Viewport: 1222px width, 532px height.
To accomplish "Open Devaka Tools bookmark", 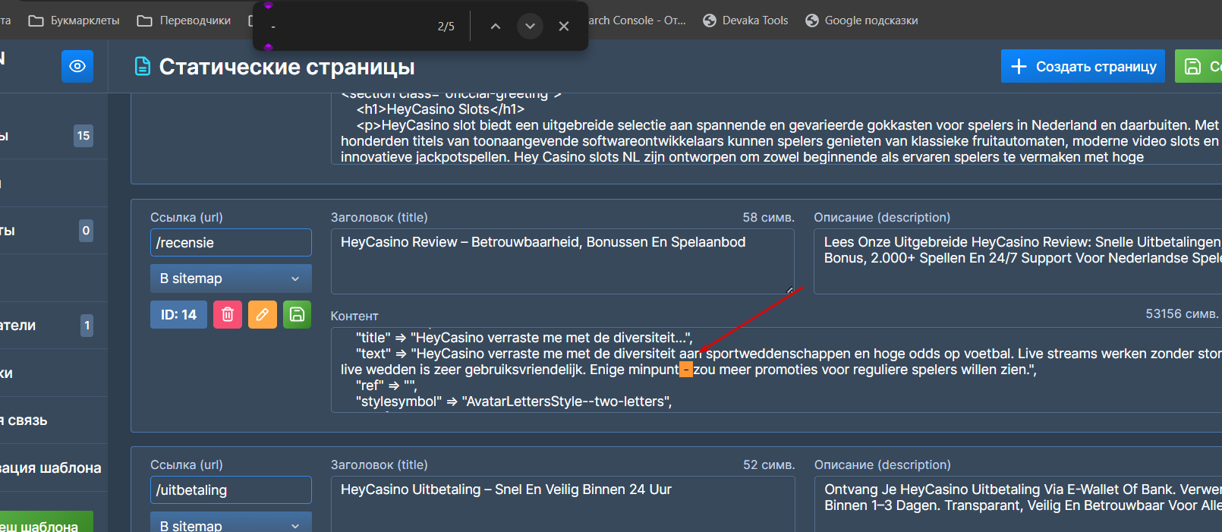I will coord(745,20).
